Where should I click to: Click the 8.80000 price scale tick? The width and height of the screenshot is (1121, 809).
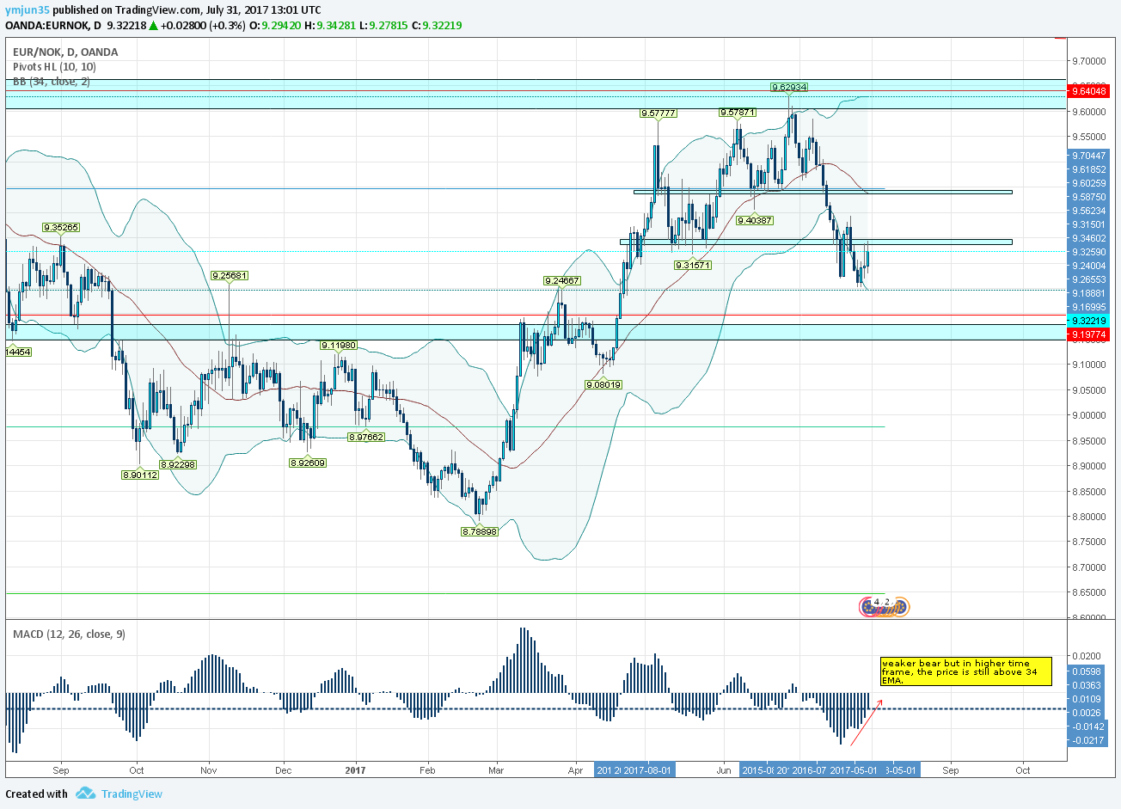[1088, 517]
